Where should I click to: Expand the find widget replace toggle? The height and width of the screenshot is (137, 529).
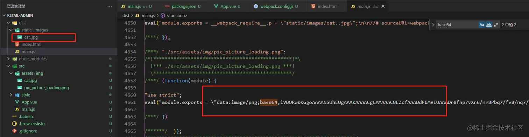pos(433,25)
